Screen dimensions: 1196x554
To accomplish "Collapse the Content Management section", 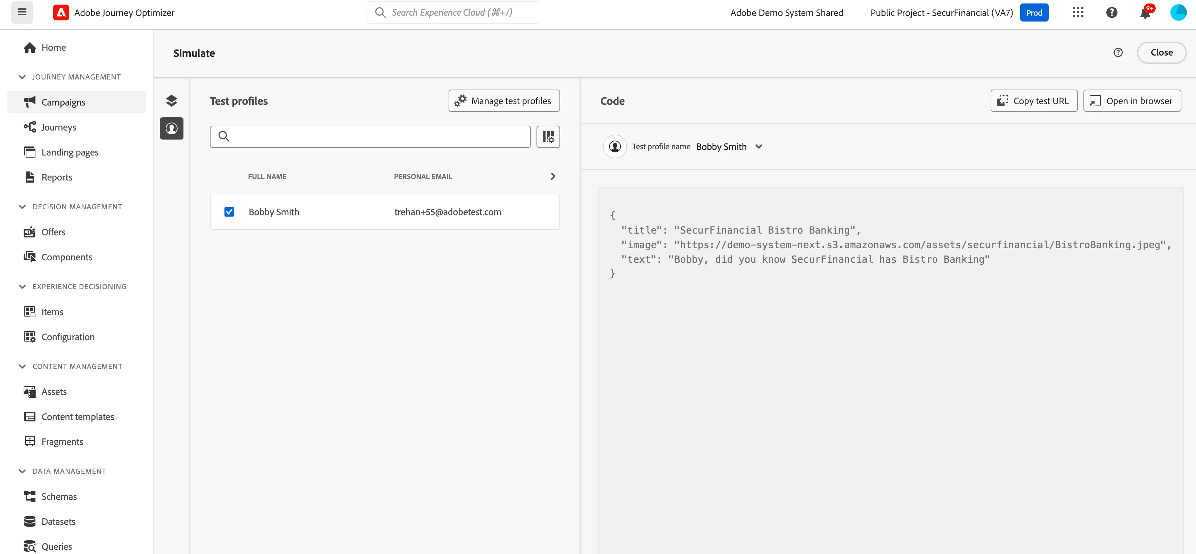I will (x=22, y=367).
